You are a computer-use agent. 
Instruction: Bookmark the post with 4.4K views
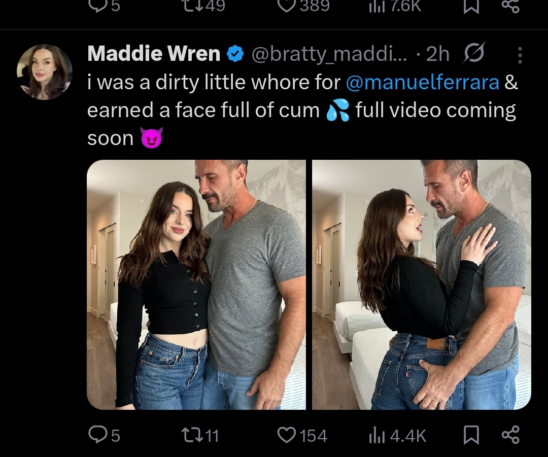pos(471,435)
